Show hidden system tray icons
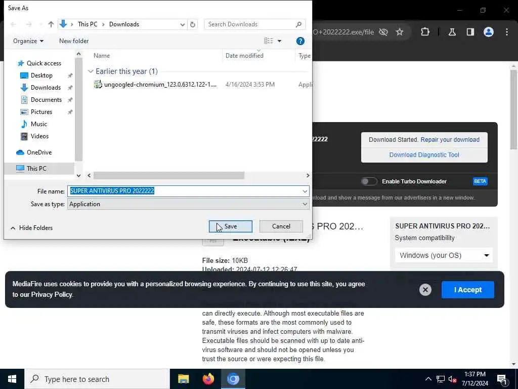518x389 pixels. pyautogui.click(x=428, y=379)
